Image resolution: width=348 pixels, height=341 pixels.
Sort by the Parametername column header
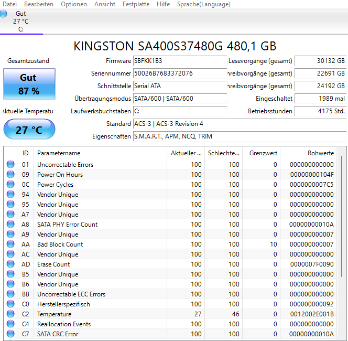click(x=100, y=153)
